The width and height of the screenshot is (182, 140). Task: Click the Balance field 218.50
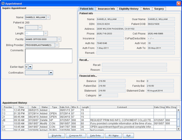(x=112, y=81)
